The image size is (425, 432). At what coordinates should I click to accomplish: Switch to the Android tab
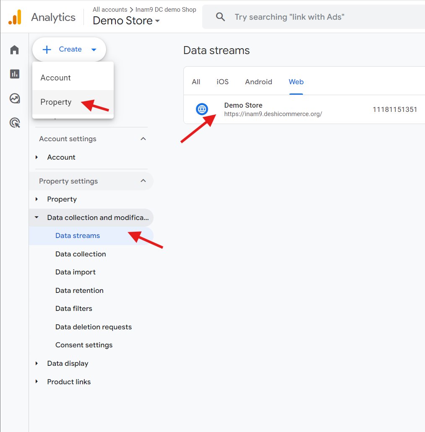tap(258, 82)
